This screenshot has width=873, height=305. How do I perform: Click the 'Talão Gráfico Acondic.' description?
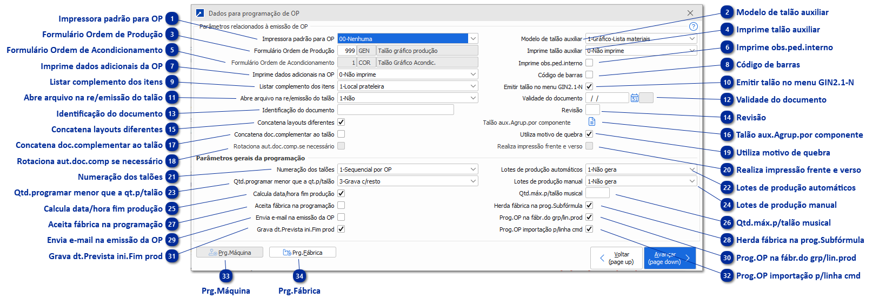(427, 63)
